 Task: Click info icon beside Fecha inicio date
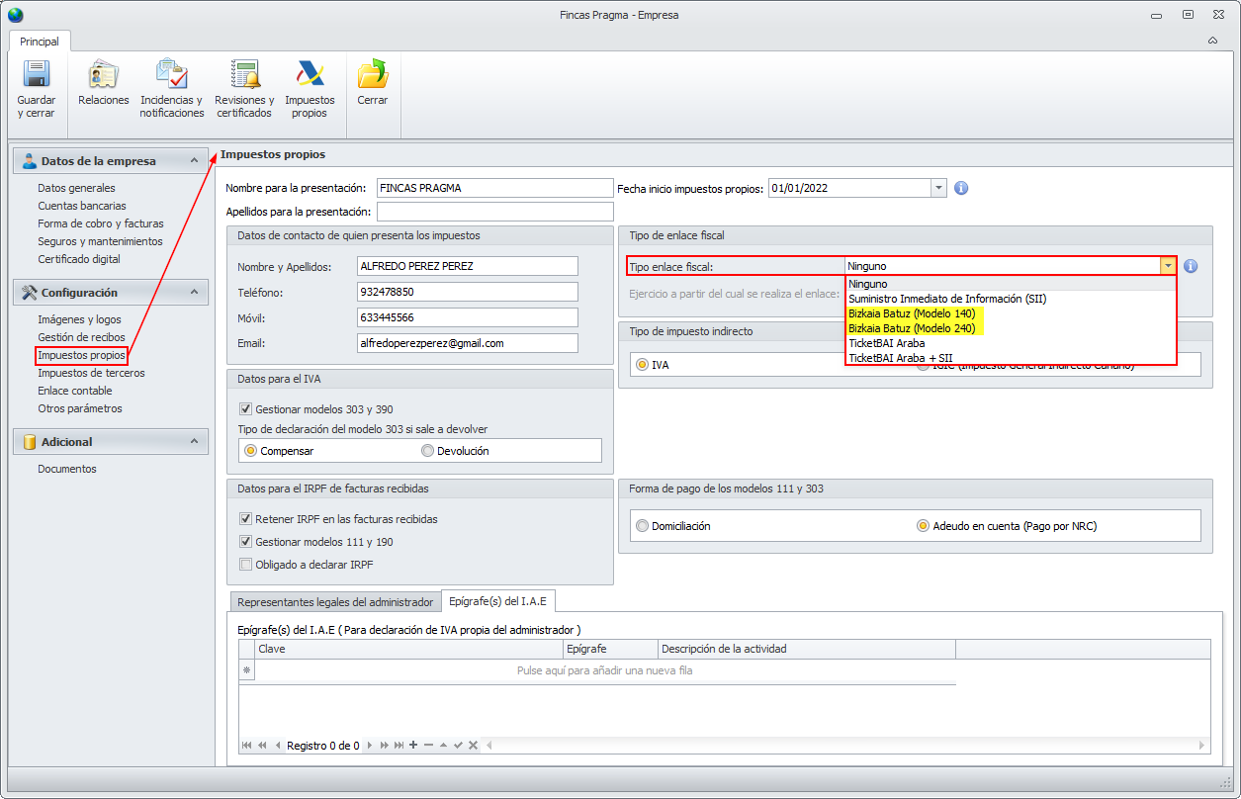pyautogui.click(x=960, y=188)
